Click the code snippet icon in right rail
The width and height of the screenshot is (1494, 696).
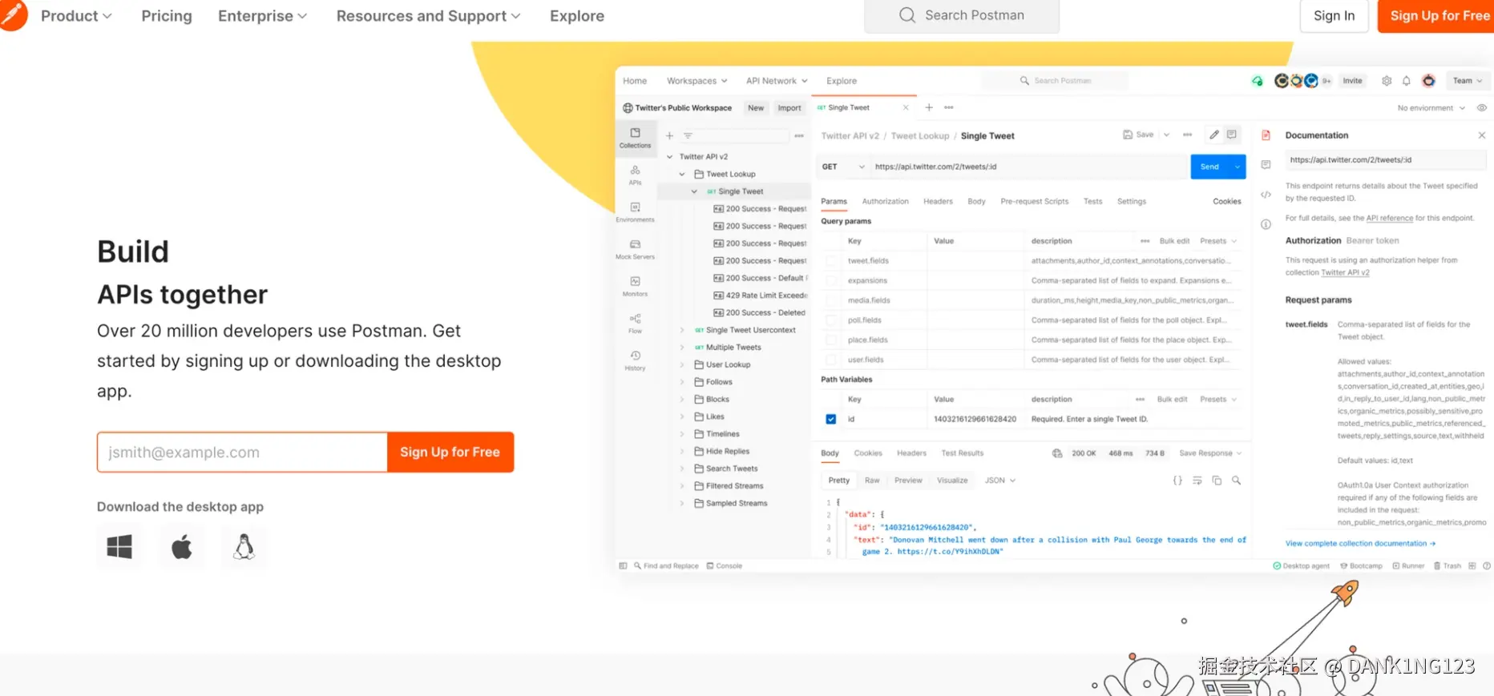tap(1266, 195)
